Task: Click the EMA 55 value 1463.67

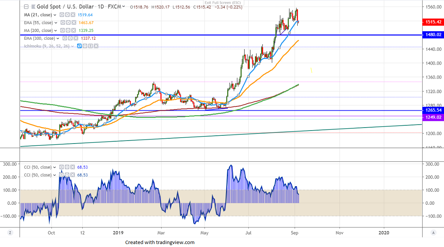Action: (86, 23)
